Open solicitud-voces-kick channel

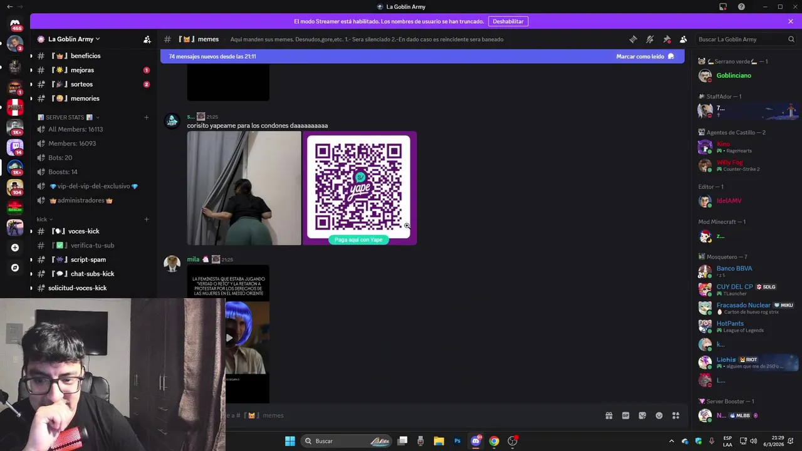93,288
